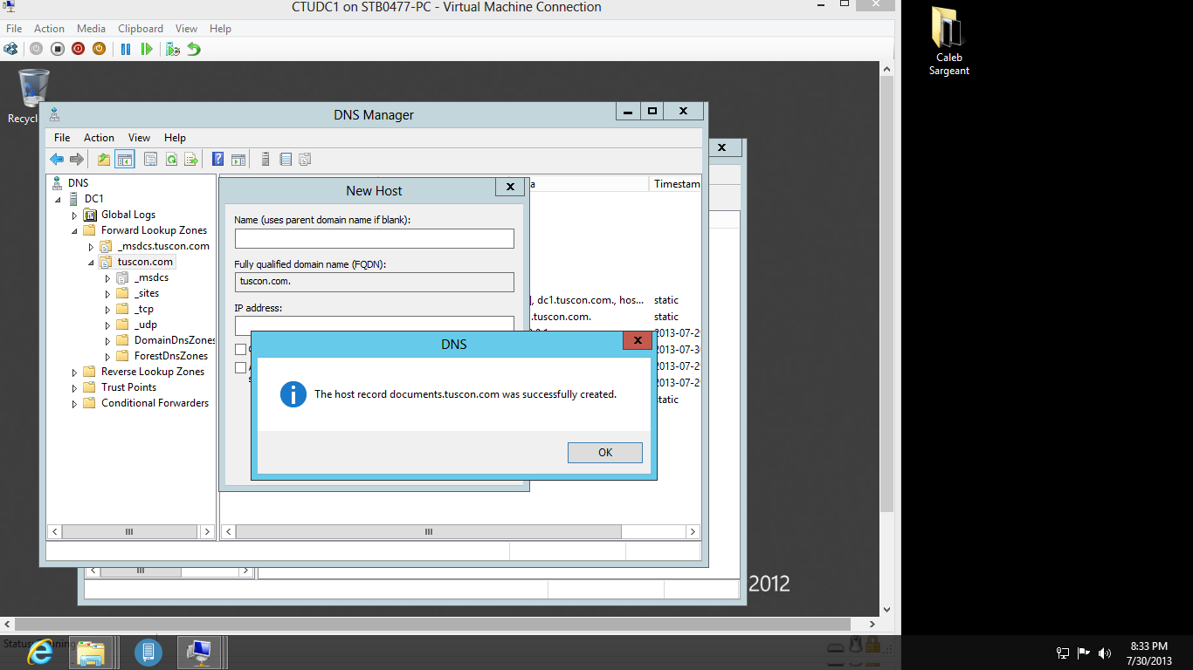1193x670 pixels.
Task: Click the lined notepad icon in DNS toolbar
Action: tap(286, 159)
